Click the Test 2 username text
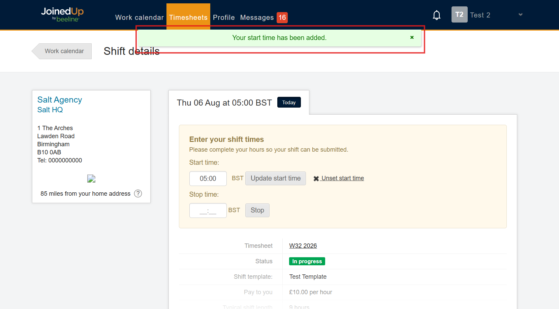Screen dimensions: 559x309 click(480, 15)
